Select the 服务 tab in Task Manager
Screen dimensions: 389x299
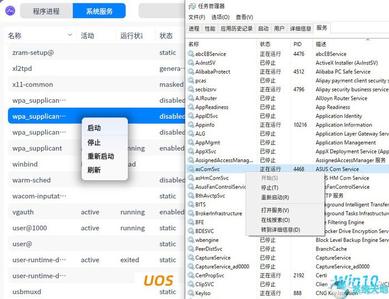pos(322,28)
